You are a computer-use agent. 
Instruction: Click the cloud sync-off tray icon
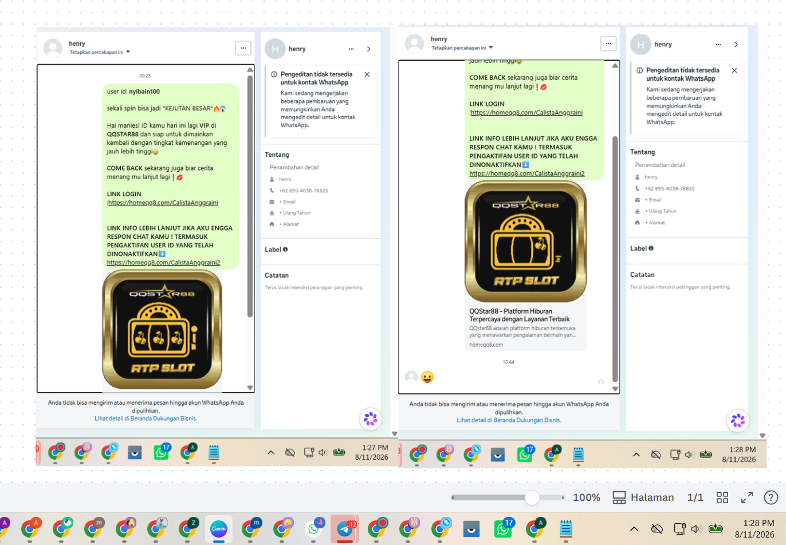[x=657, y=528]
